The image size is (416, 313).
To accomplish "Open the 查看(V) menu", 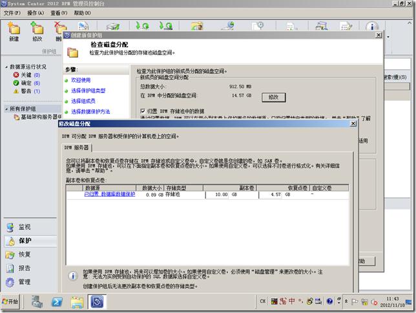I will click(59, 13).
